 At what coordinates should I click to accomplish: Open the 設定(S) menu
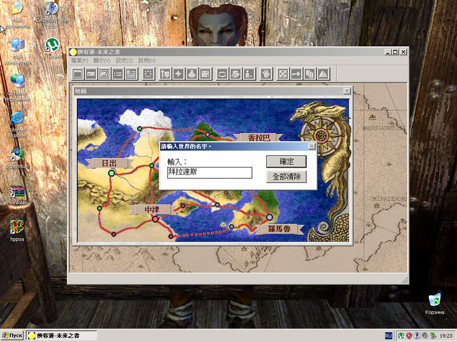(124, 60)
